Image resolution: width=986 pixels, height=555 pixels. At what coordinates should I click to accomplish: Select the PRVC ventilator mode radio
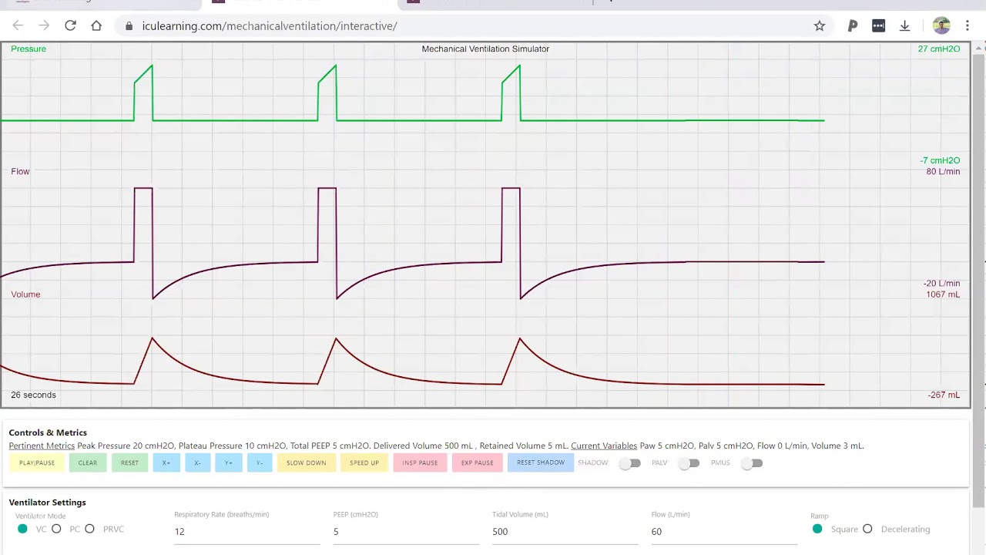click(x=89, y=529)
